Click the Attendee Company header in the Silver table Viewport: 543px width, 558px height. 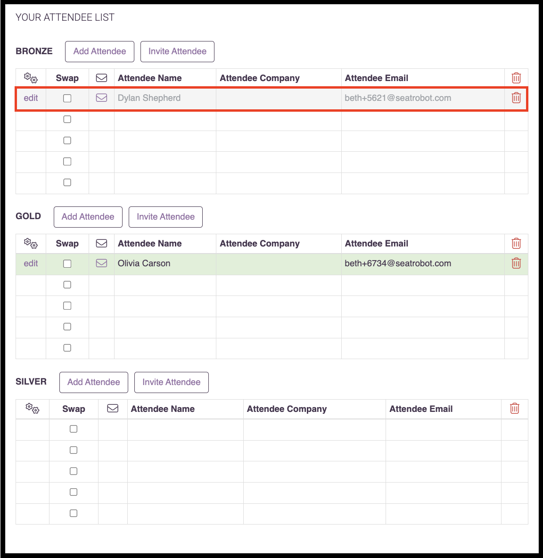pos(287,409)
